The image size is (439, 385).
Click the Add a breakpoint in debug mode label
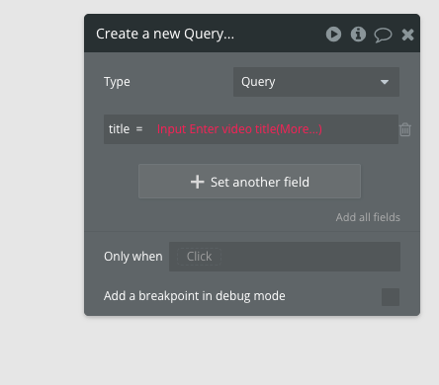tap(195, 296)
